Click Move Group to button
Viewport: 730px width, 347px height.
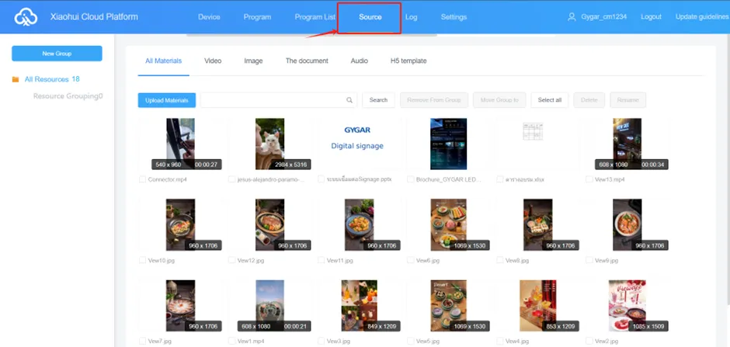(x=499, y=100)
